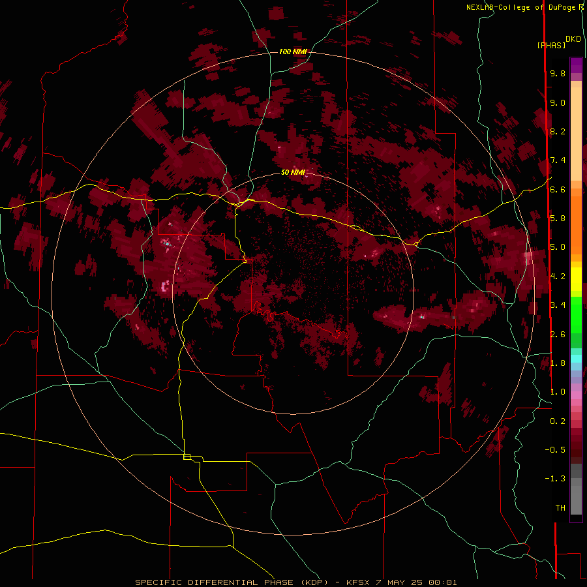Click the 5.8 value on the color scale
Viewport: 587px width, 587px height.
click(x=558, y=218)
